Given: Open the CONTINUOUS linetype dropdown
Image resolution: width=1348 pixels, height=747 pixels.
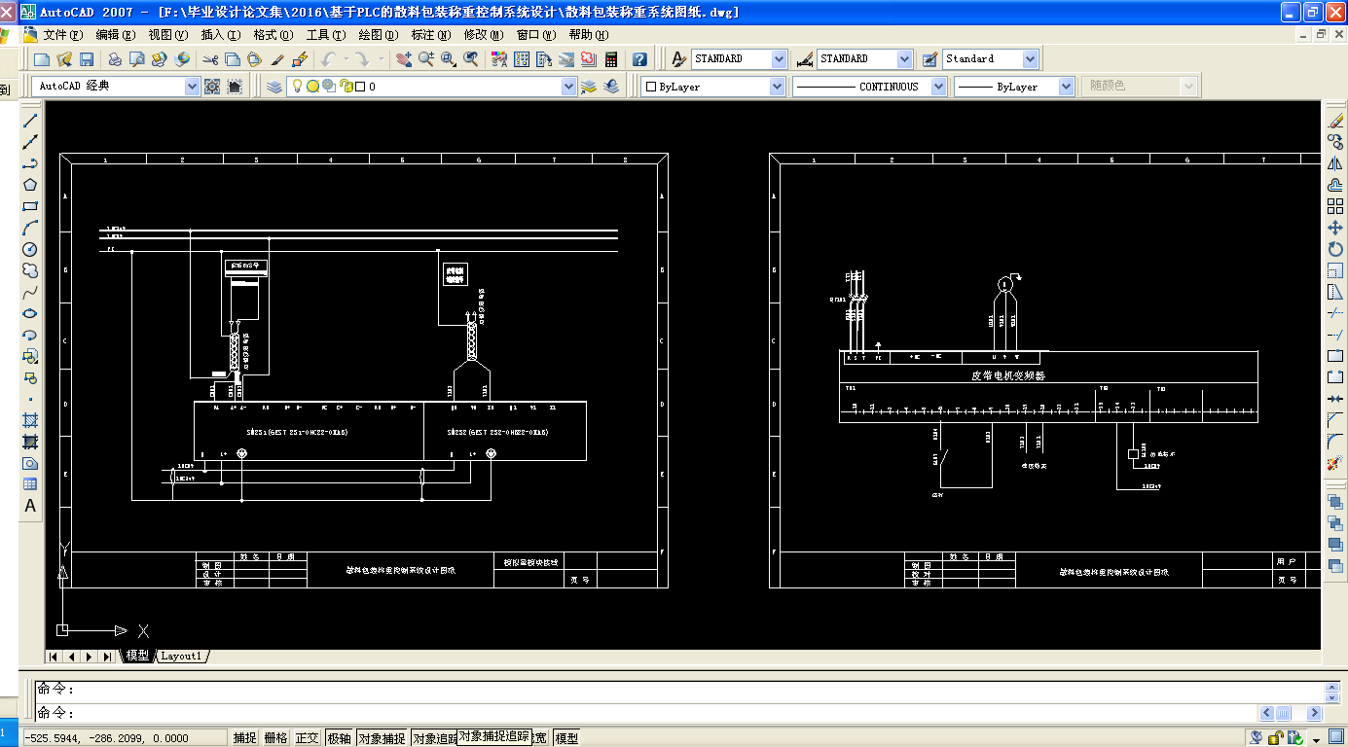Looking at the screenshot, I should click(x=938, y=87).
